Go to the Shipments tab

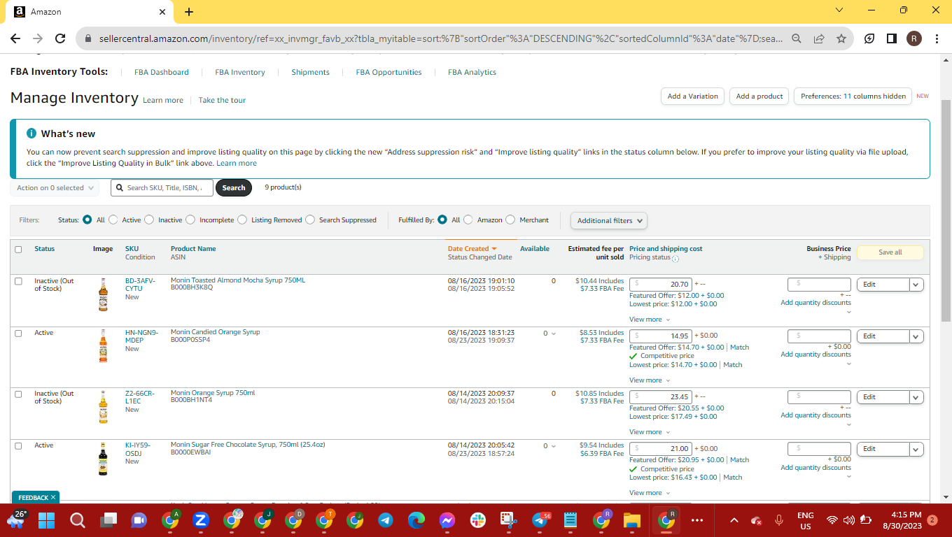[310, 72]
